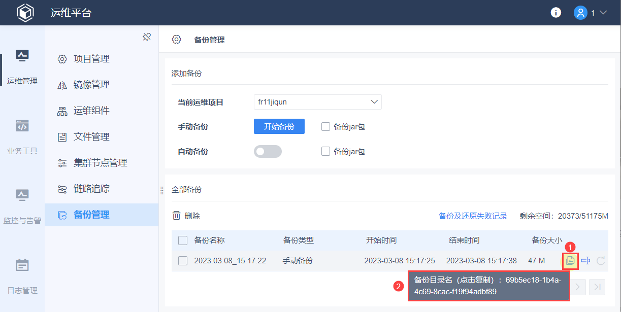Click the 剩余空间 20373/51175M text
This screenshot has width=621, height=312.
coord(564,216)
